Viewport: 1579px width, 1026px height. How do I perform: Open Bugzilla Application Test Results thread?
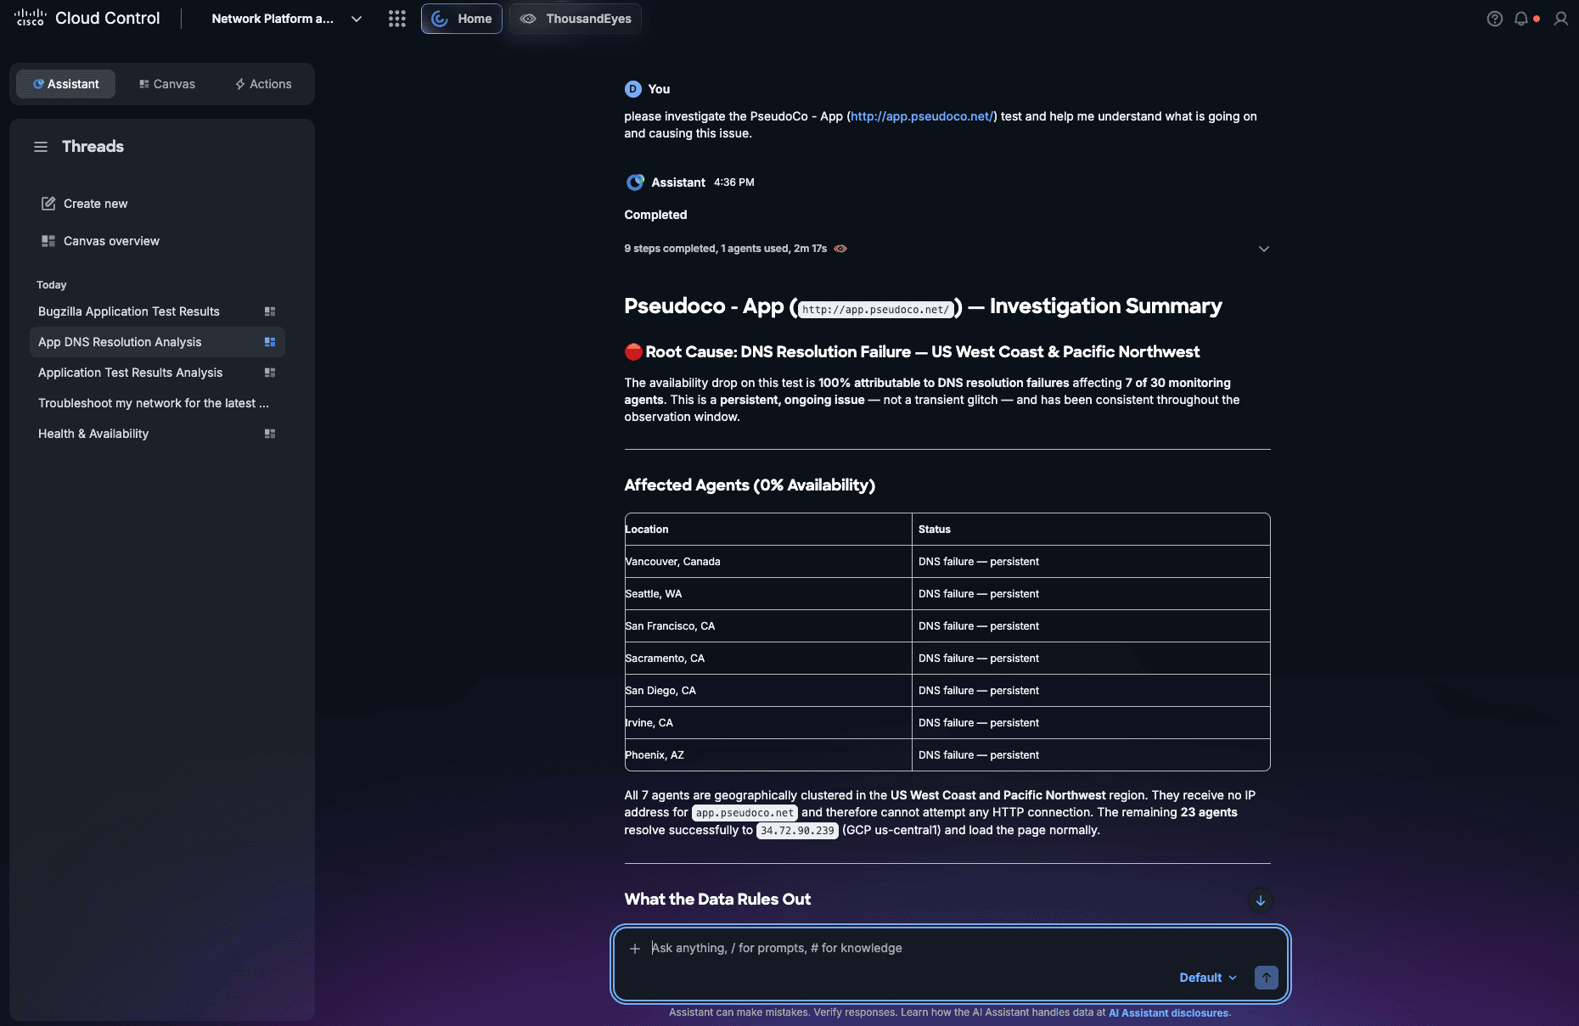click(x=129, y=311)
